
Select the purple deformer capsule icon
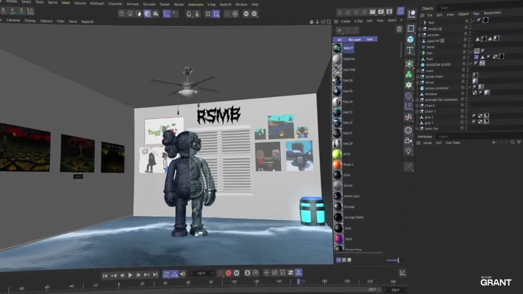(x=408, y=96)
